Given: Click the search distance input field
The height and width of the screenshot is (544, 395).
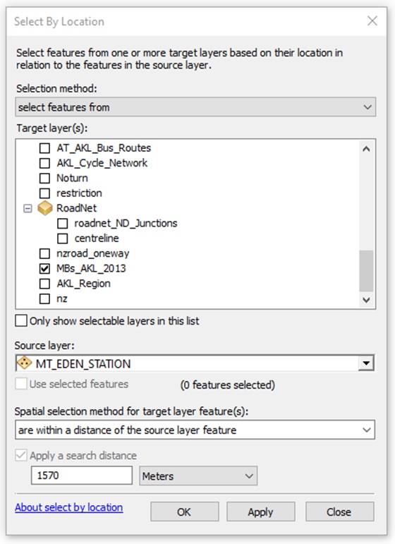Looking at the screenshot, I should click(x=82, y=476).
